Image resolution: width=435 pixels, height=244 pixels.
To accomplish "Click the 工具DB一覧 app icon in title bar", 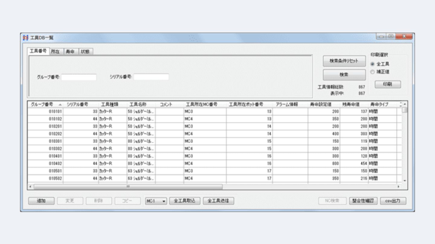I will [x=25, y=38].
